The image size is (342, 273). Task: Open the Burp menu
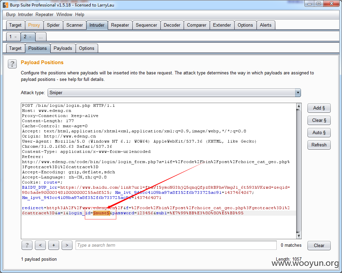pos(11,15)
